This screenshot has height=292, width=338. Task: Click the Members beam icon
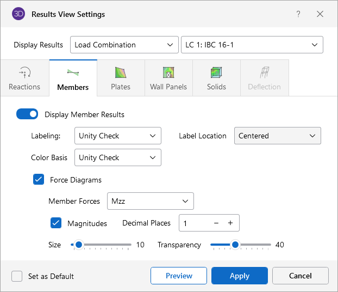pos(73,72)
